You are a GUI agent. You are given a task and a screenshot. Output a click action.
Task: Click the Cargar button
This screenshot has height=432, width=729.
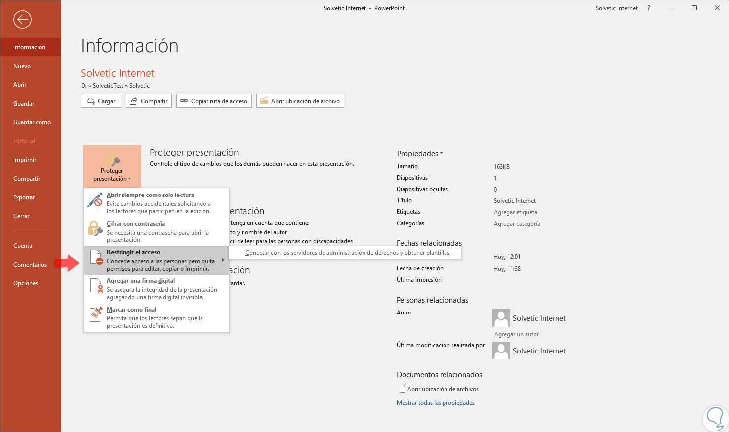101,101
